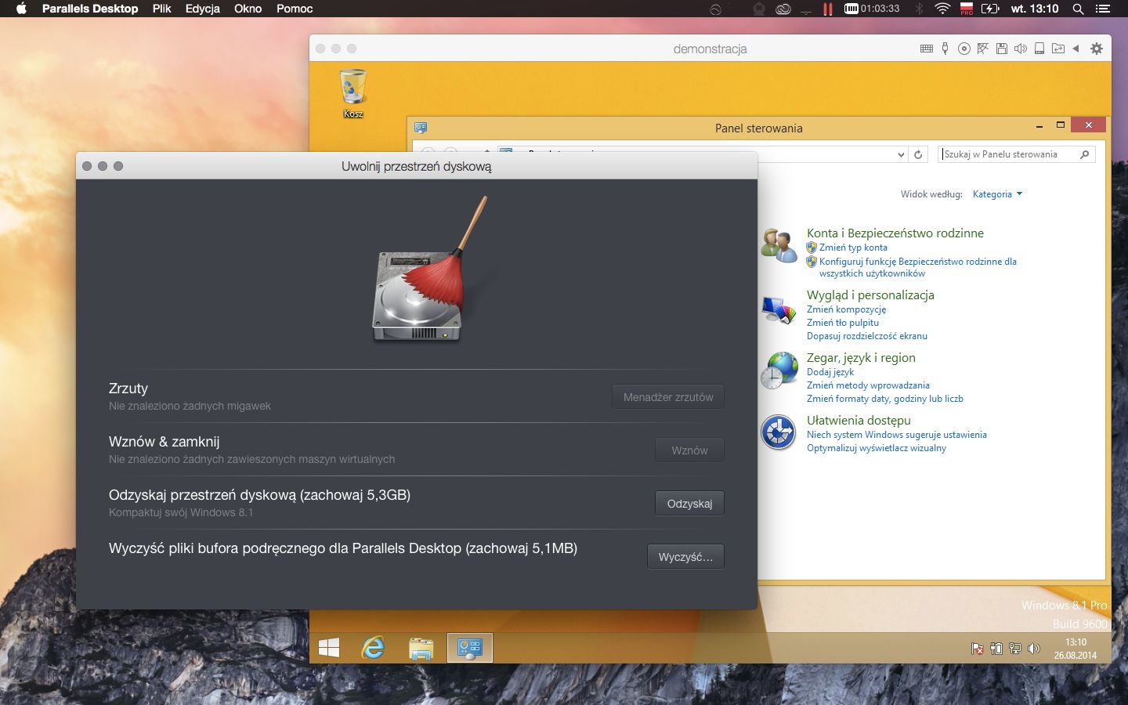The image size is (1128, 705).
Task: Refresh the Control Panel address bar
Action: pos(918,154)
